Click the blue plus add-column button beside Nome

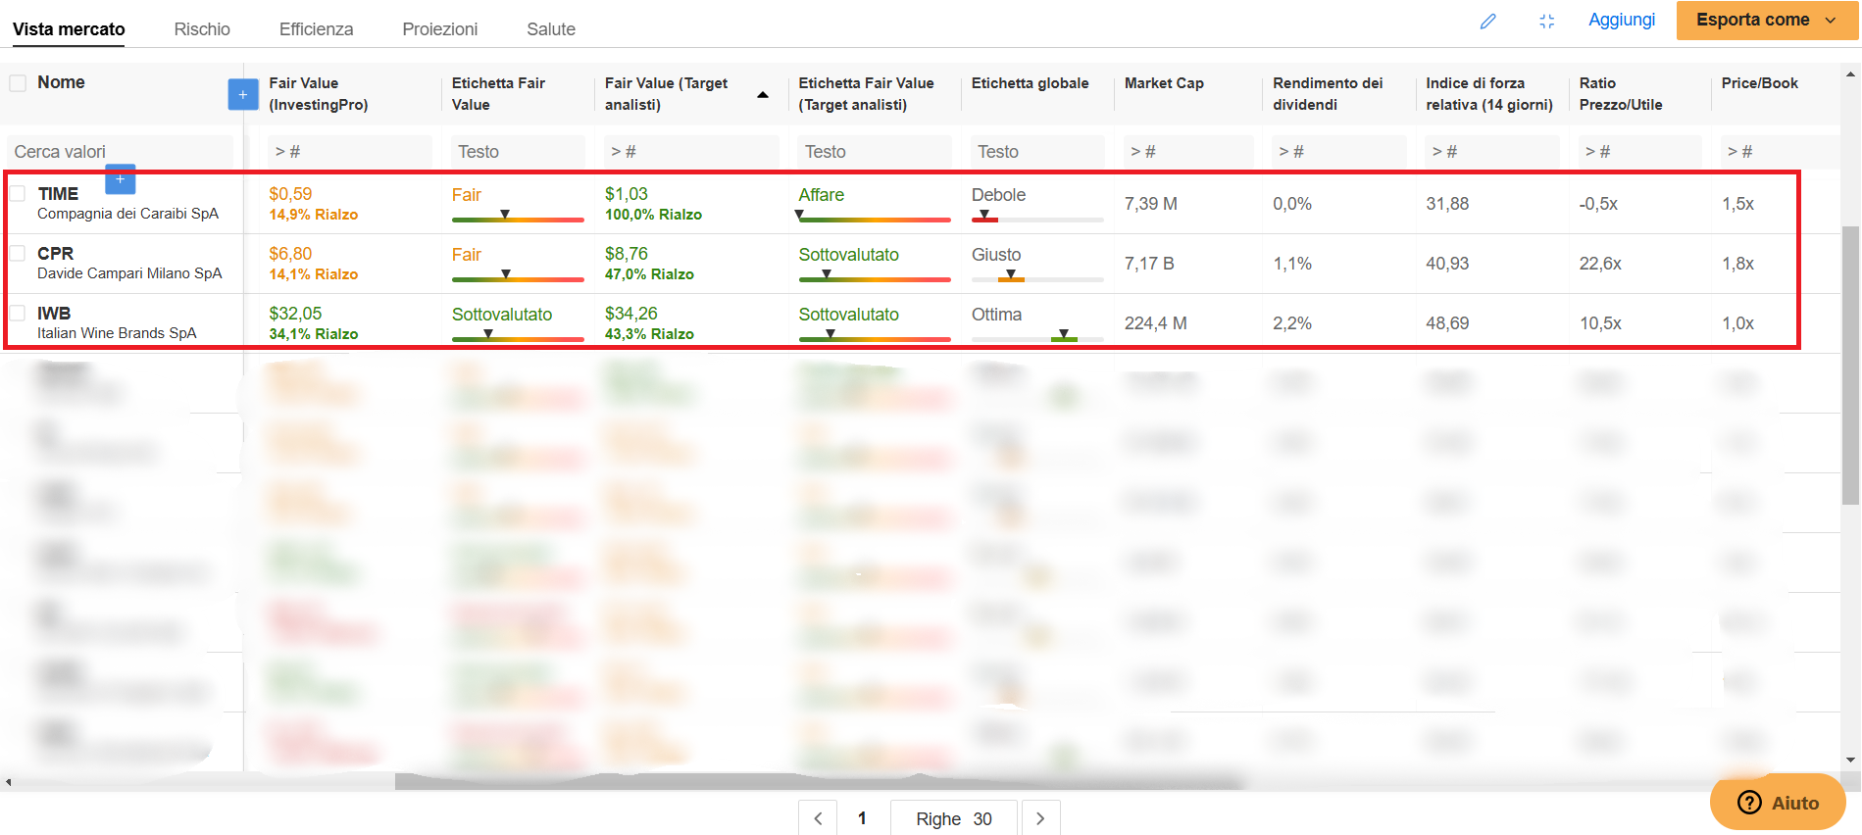point(242,94)
